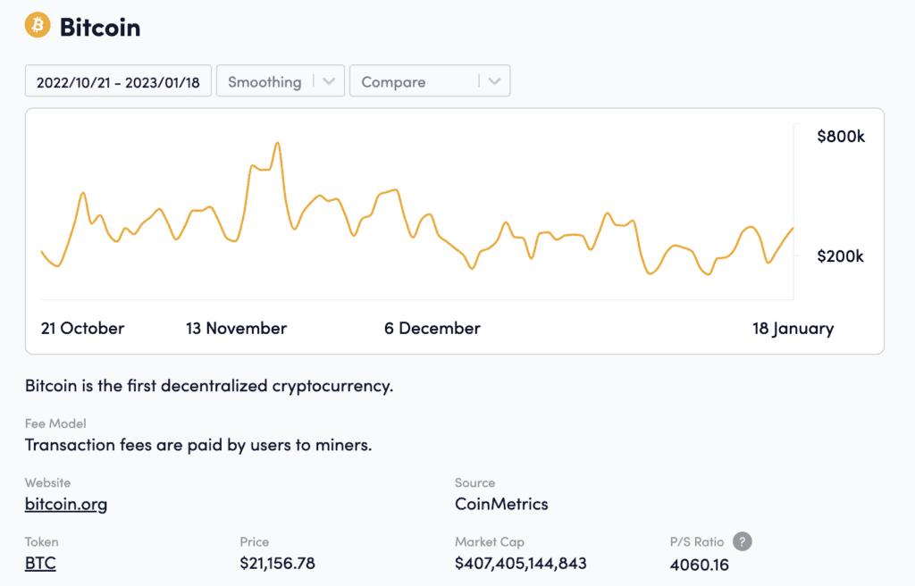The image size is (915, 586).
Task: Open the Compare dropdown
Action: 413,82
